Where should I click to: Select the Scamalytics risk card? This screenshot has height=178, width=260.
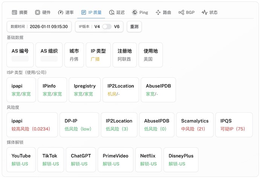[x=195, y=125]
